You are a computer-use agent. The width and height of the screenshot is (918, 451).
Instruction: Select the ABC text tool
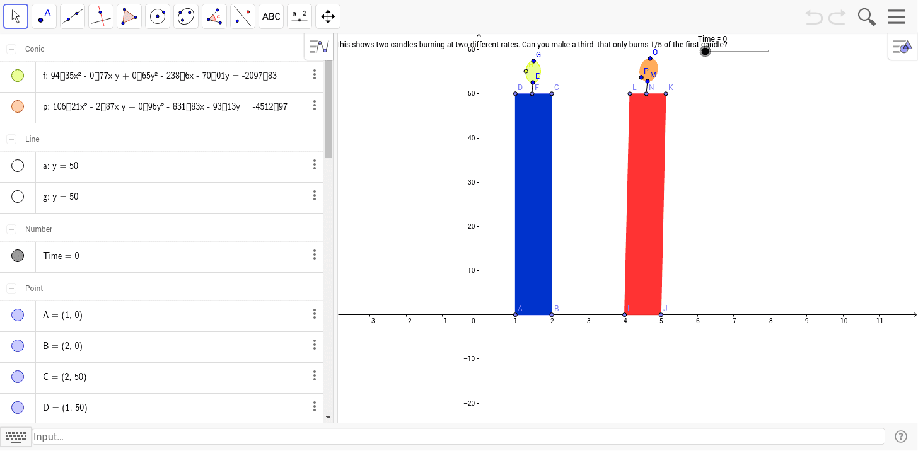(271, 16)
